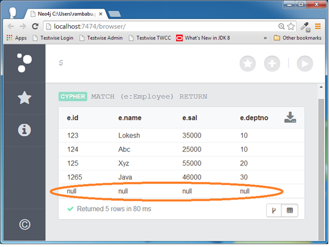
Task: Open Testwise Login bookmark
Action: click(x=53, y=38)
